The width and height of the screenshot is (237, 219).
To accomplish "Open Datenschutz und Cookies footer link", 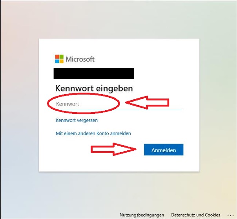I will [195, 215].
